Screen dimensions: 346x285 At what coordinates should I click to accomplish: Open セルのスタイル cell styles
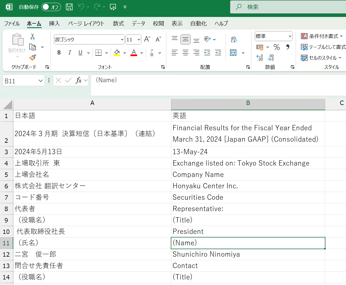(x=321, y=58)
